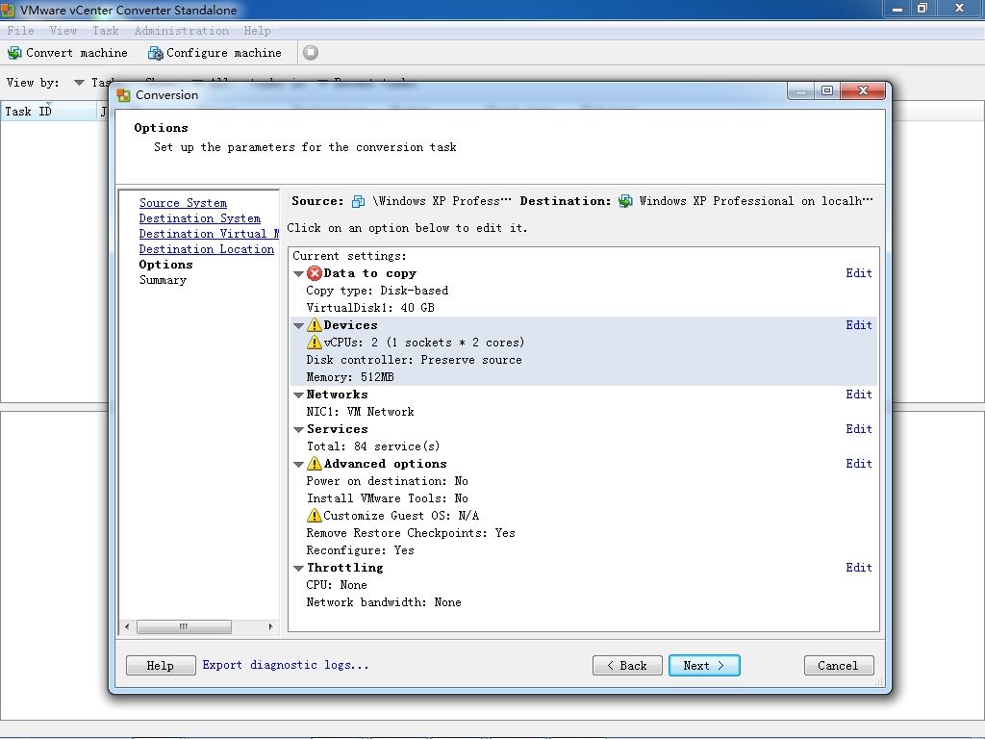Image resolution: width=985 pixels, height=739 pixels.
Task: Select the 'Memory: 512MB' row
Action: coord(350,377)
